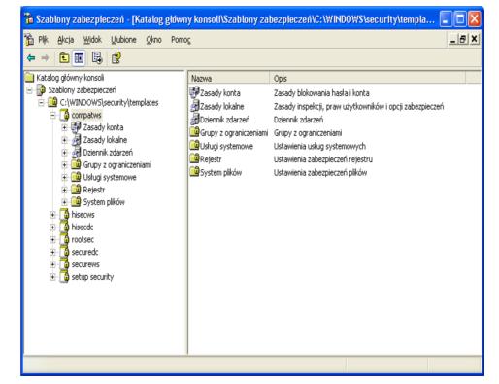Toggle the Show/Hide console tree icon
Image resolution: width=499 pixels, height=384 pixels.
pos(79,58)
